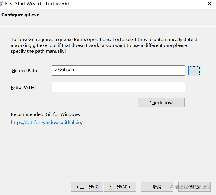216x195 pixels.
Task: Click the TortoiseGit title bar icon
Action: click(x=1, y=3)
